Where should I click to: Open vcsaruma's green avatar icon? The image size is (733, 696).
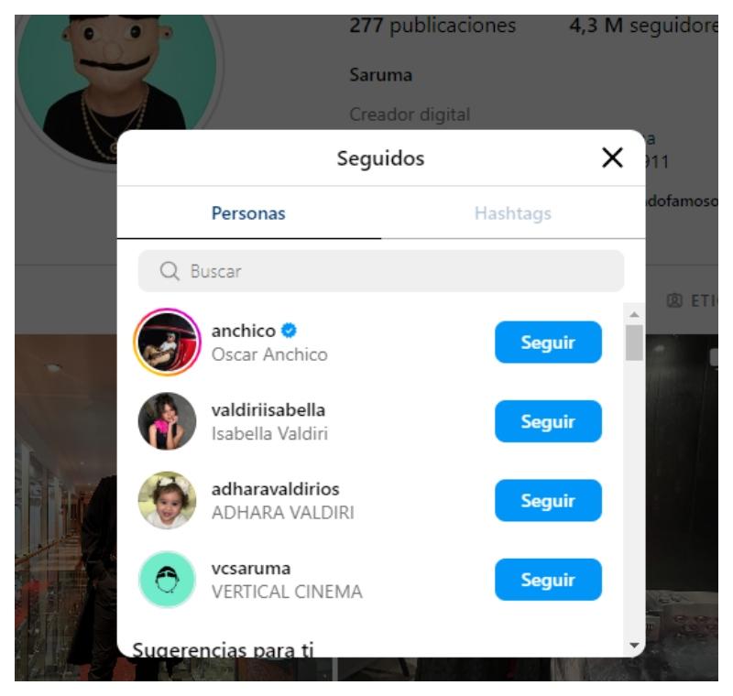168,579
